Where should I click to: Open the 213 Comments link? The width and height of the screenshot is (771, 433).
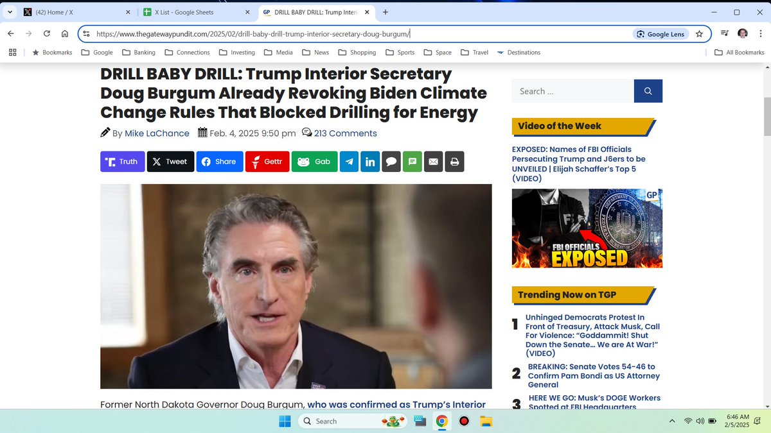coord(345,133)
